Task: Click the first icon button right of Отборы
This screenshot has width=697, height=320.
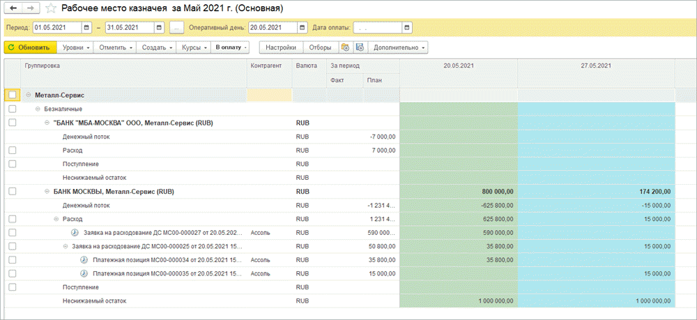Action: tap(344, 47)
